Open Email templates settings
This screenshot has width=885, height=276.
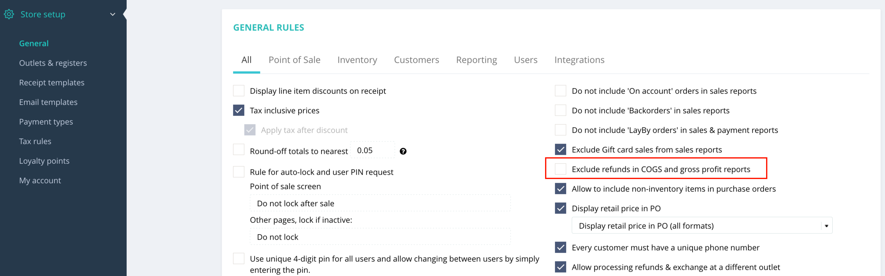pos(48,102)
